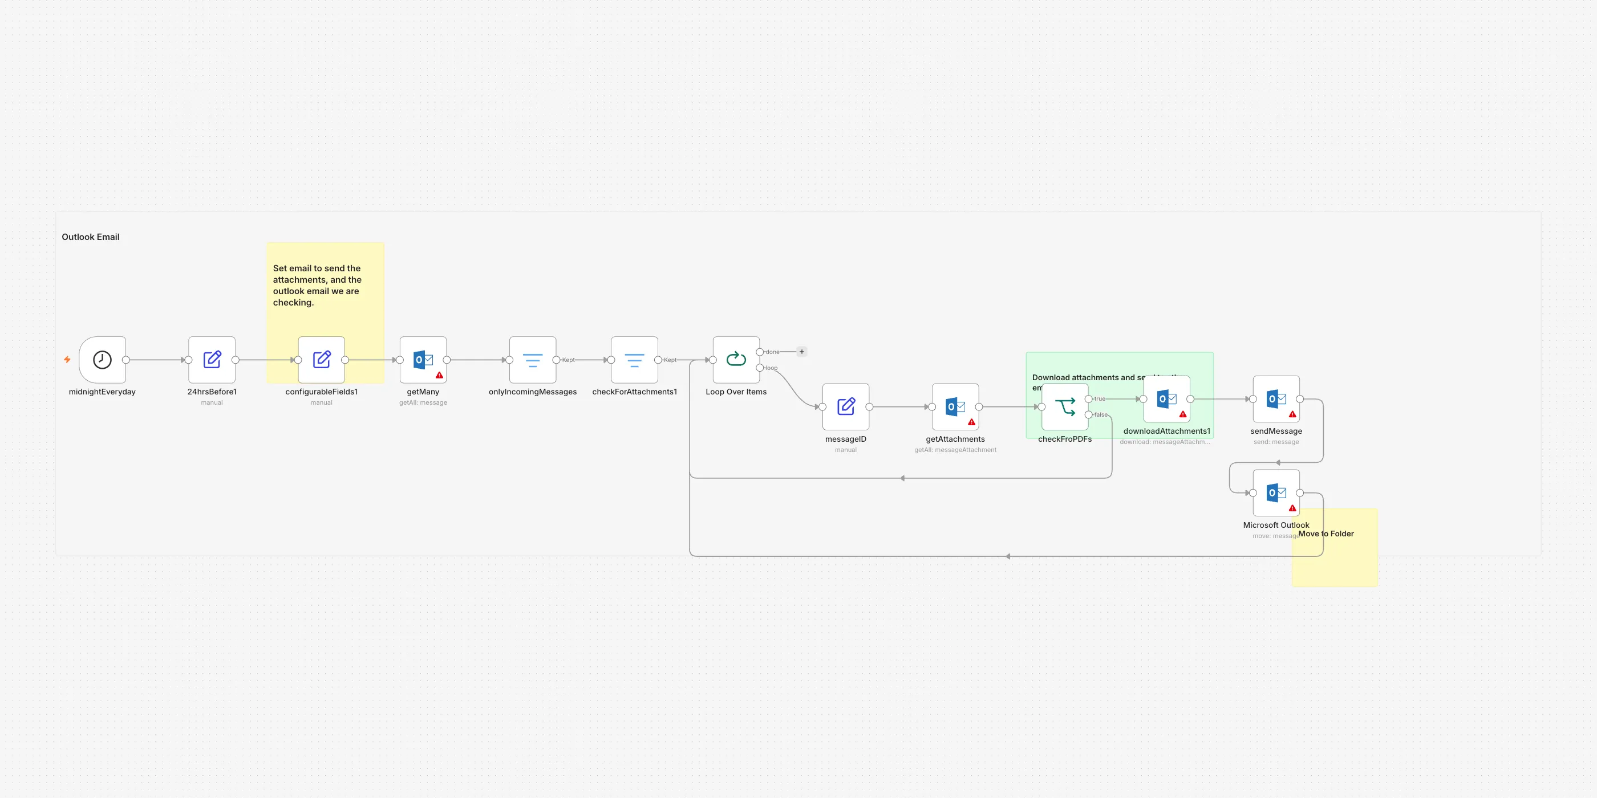1597x798 pixels.
Task: Click the getAll: messageAttachment subtitle
Action: [955, 450]
